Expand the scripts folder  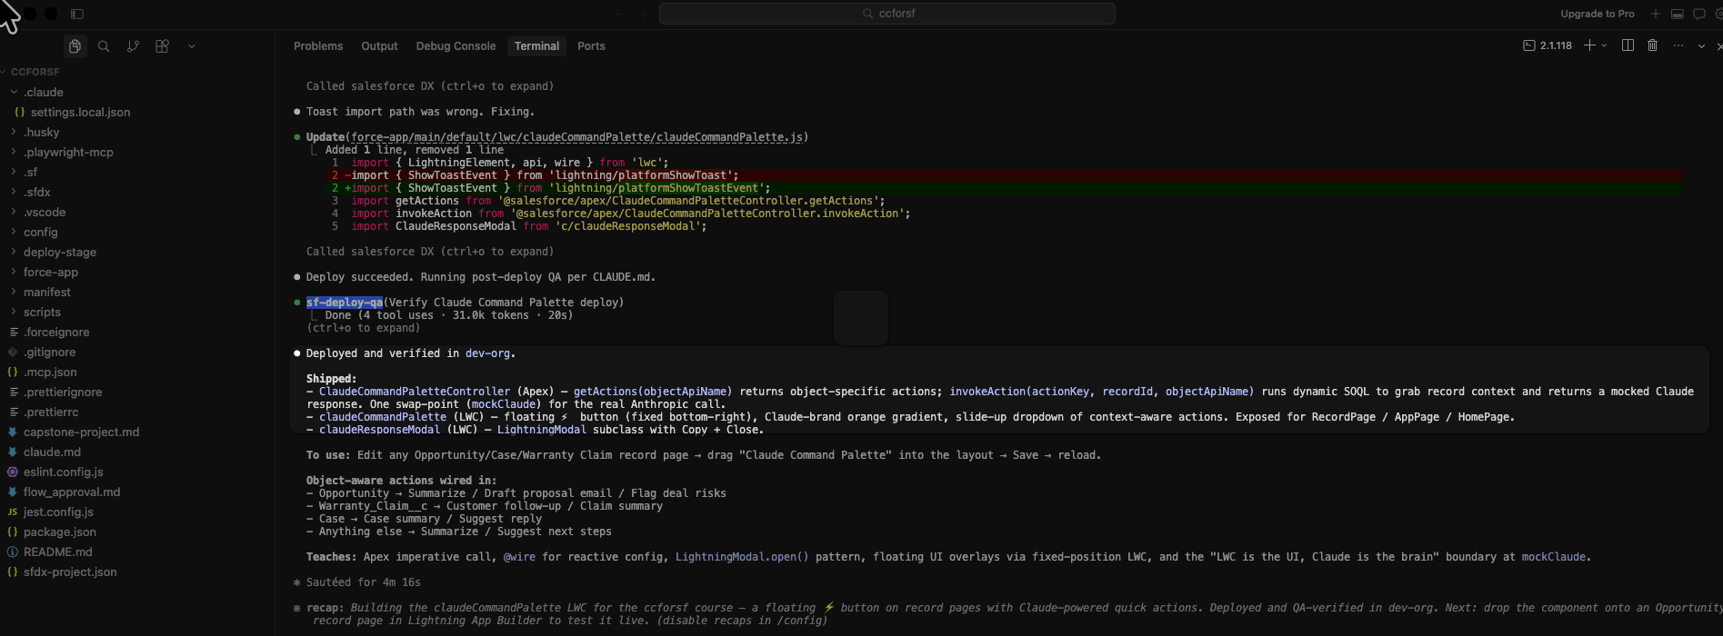click(x=42, y=313)
